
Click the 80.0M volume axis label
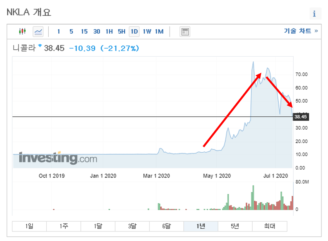(x=302, y=182)
